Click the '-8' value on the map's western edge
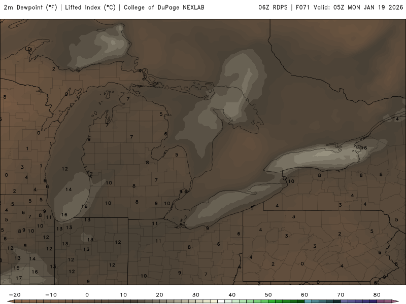The height and width of the screenshot is (304, 406). coord(4,97)
